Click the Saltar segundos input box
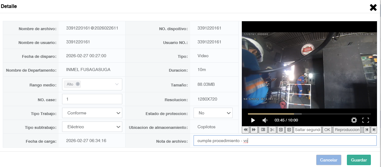The width and height of the screenshot is (381, 167). [308, 130]
